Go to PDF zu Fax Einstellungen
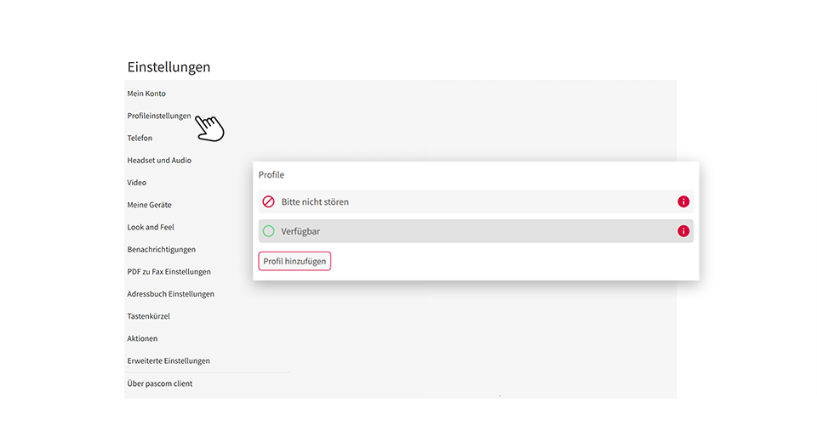The image size is (817, 442). click(169, 272)
